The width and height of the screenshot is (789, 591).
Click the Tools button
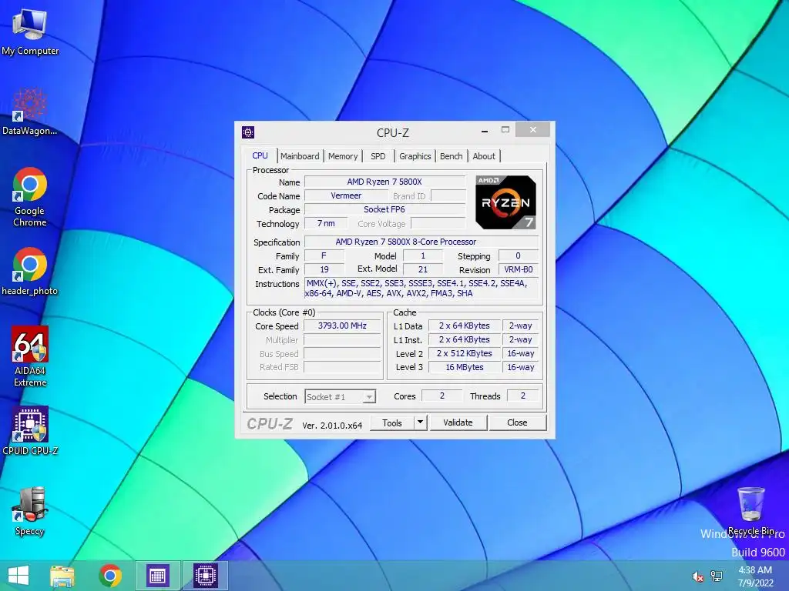392,423
